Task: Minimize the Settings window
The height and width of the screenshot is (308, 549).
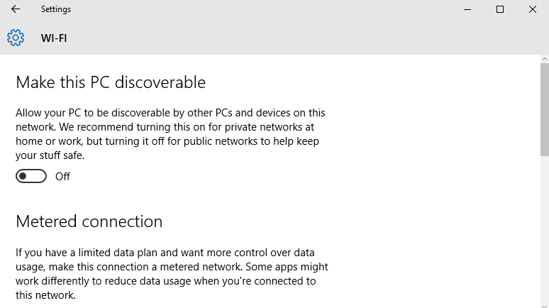Action: pyautogui.click(x=467, y=9)
